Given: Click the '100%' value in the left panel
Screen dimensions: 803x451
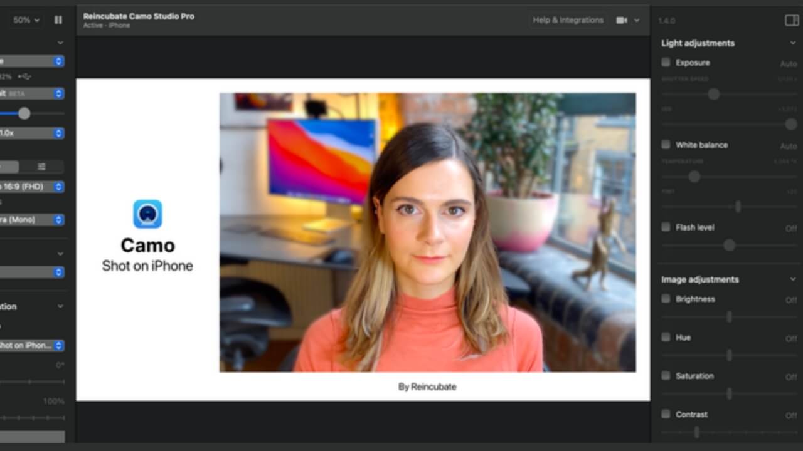Looking at the screenshot, I should point(54,402).
